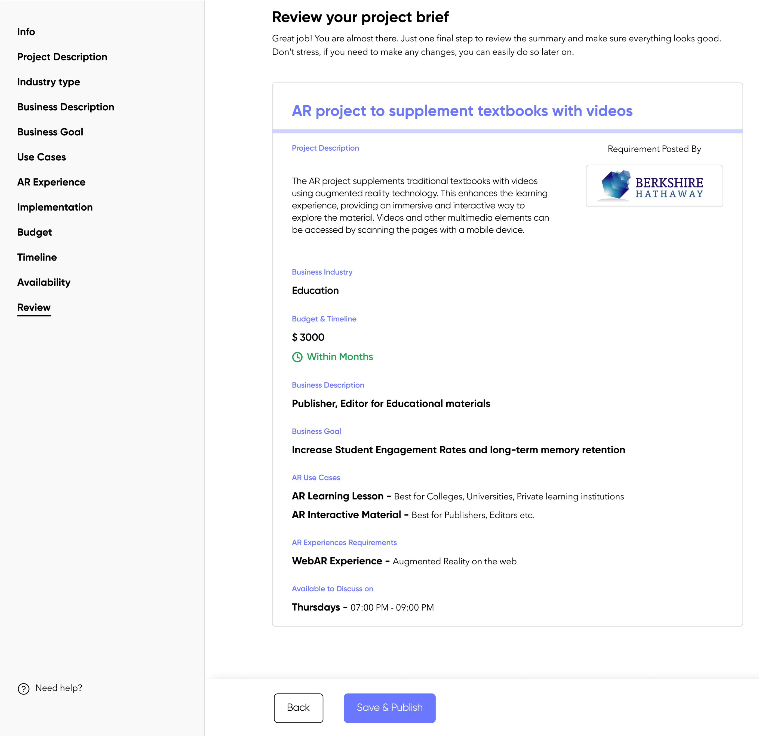Click the Info section icon in sidebar
Viewport: 759px width, 736px height.
pos(26,31)
